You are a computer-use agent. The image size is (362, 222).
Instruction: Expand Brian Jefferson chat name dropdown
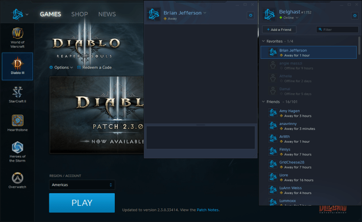point(205,13)
